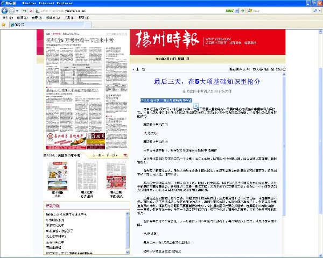The width and height of the screenshot is (323, 258).
Task: Click the empty new tab button
Action: [88, 25]
